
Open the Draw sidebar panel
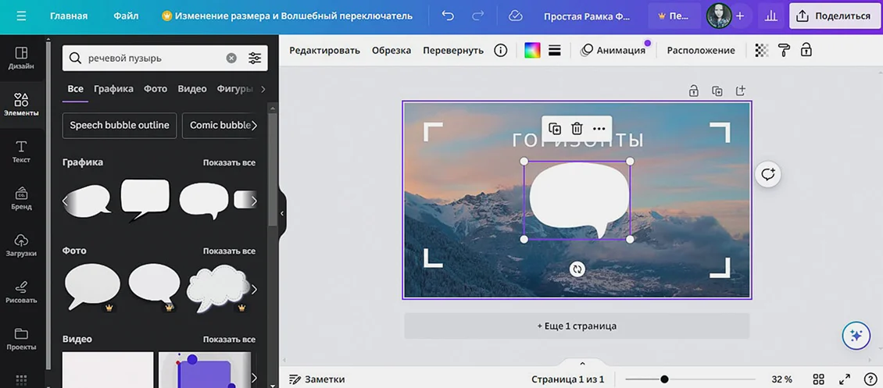[x=21, y=293]
